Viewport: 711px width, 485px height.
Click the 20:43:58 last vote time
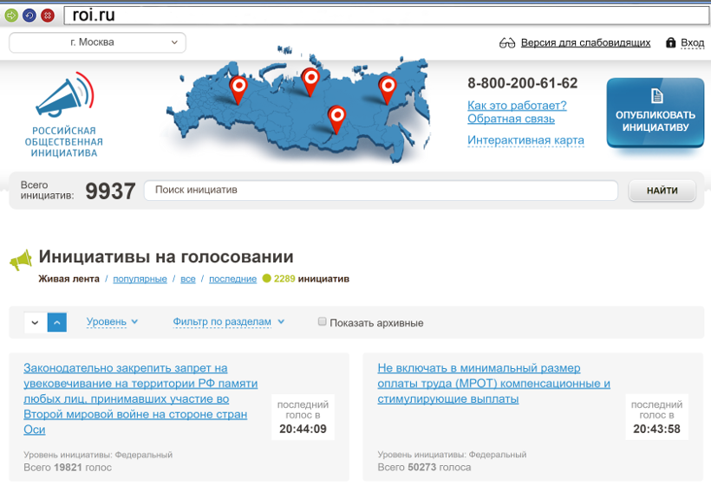(x=656, y=429)
